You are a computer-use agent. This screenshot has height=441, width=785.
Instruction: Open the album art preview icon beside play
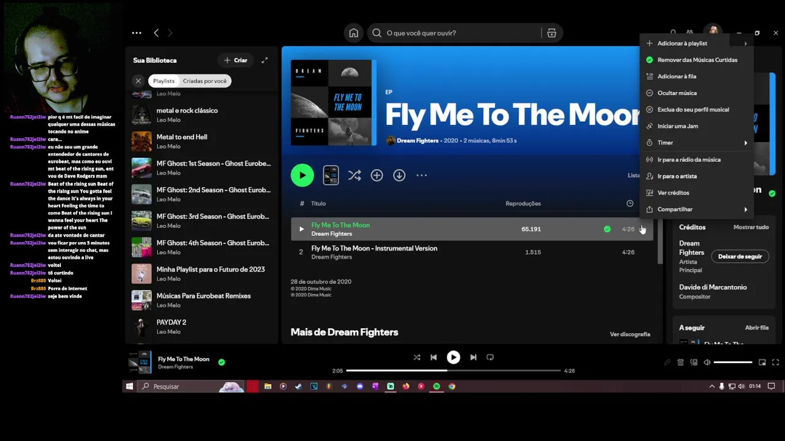(x=331, y=175)
